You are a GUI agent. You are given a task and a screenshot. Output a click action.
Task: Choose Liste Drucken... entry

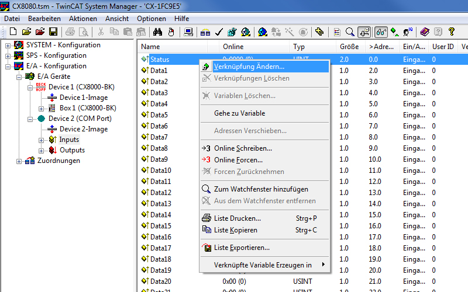click(x=265, y=218)
